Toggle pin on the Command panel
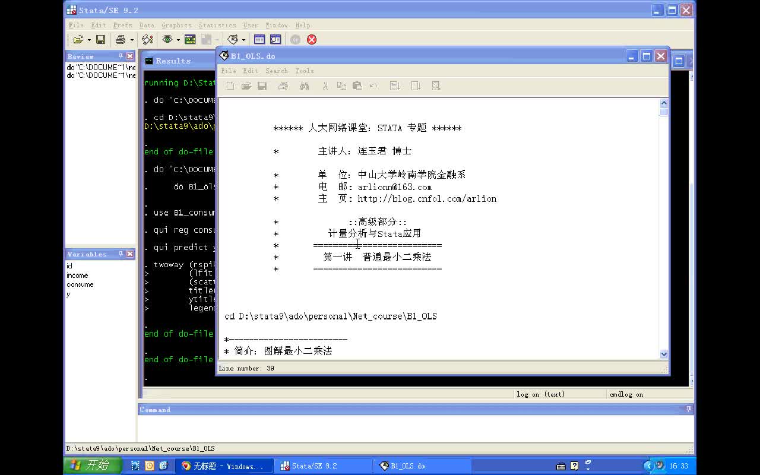Image resolution: width=760 pixels, height=475 pixels. [x=689, y=409]
